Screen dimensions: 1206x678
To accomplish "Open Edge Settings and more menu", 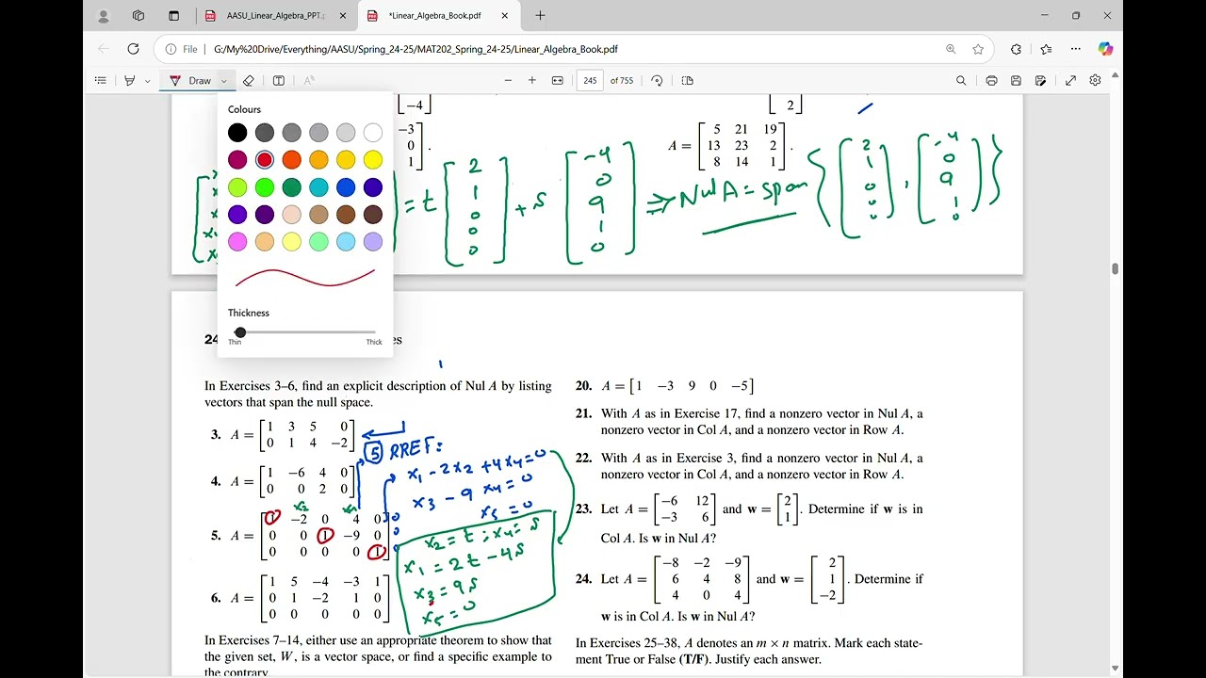I will 1075,49.
